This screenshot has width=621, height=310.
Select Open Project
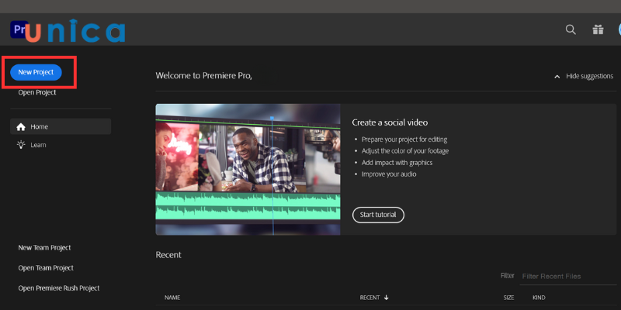(x=37, y=92)
